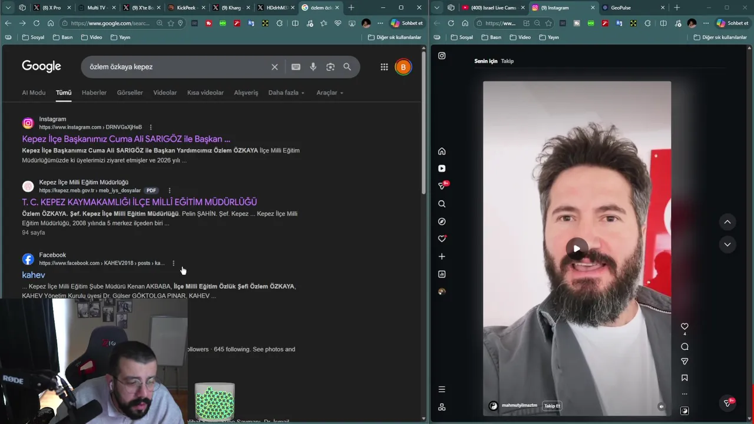
Task: Clear the Google search query
Action: coord(275,67)
